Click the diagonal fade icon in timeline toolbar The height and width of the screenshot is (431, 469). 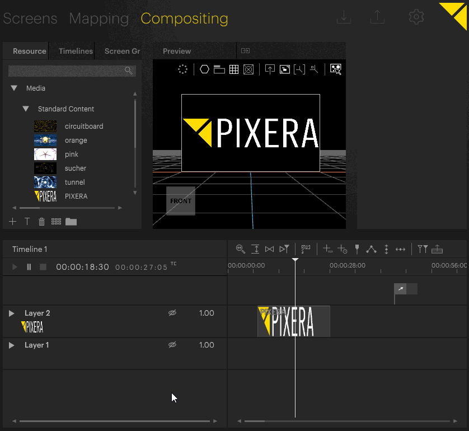click(x=306, y=249)
